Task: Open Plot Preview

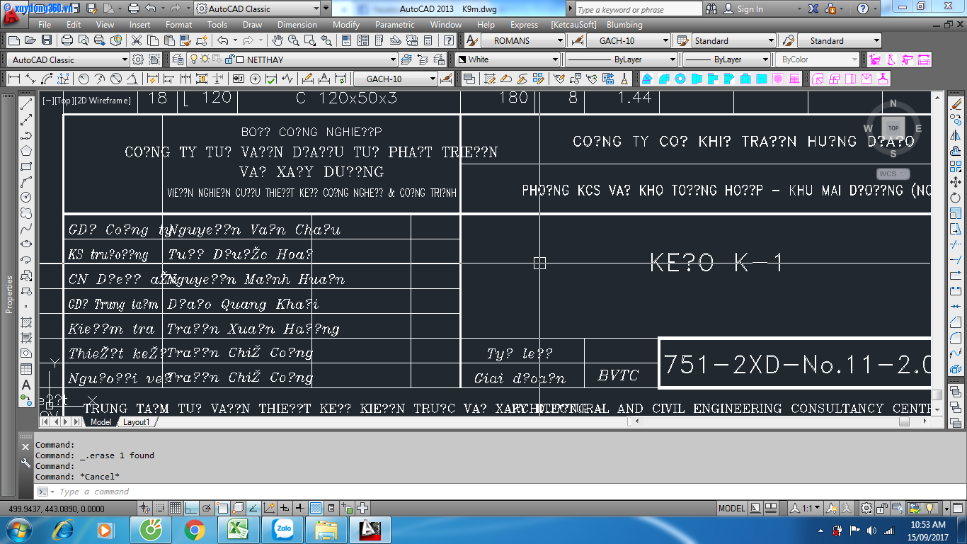Action: point(84,40)
